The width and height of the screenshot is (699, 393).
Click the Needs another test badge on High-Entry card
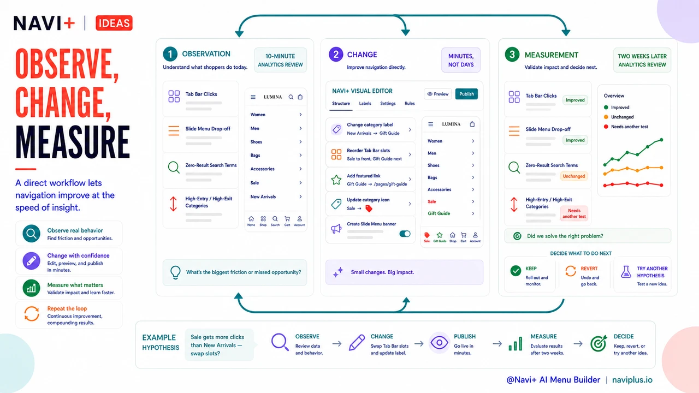[574, 213]
